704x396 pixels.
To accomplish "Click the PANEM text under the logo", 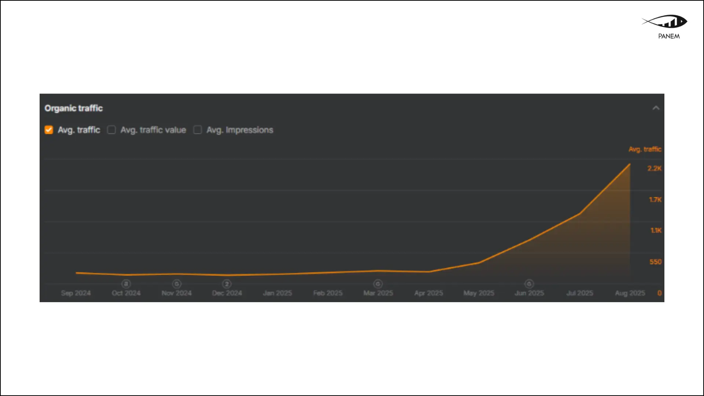I will click(x=669, y=36).
